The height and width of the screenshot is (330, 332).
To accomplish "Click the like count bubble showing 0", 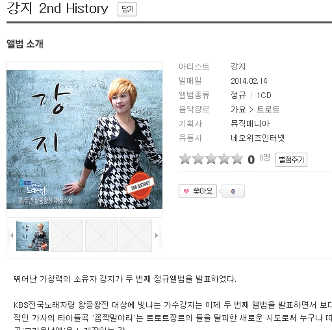I will (x=232, y=191).
